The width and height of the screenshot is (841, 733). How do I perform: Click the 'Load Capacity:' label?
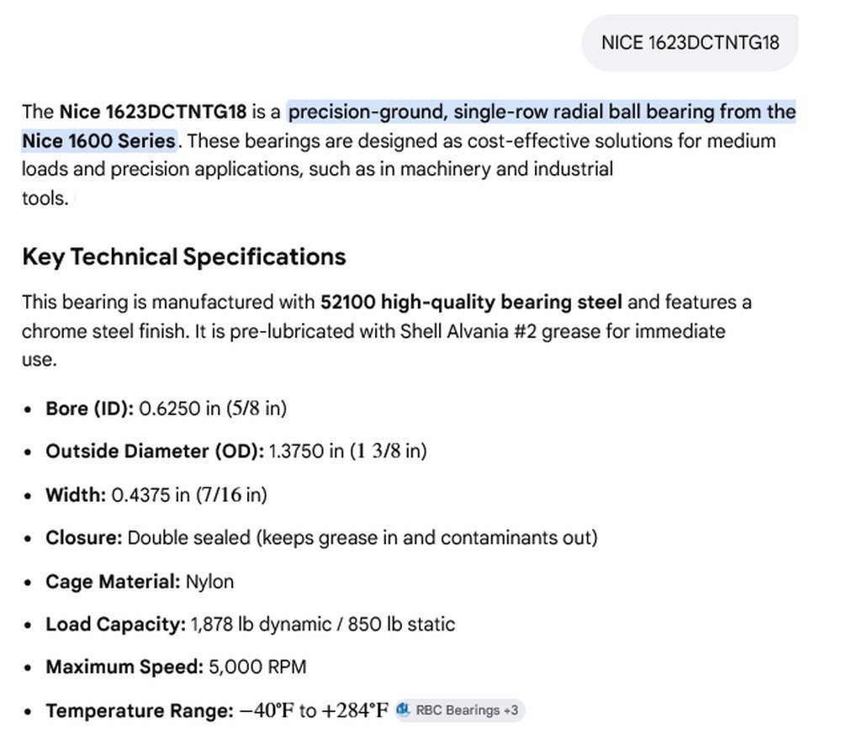point(116,625)
